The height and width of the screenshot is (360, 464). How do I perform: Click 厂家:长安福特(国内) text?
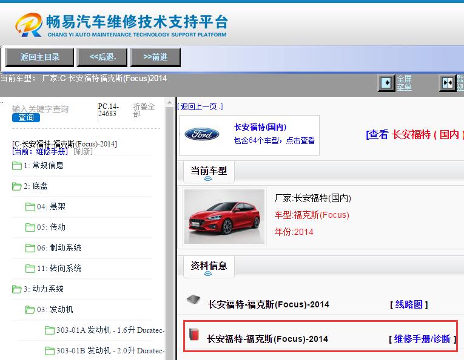coord(313,198)
